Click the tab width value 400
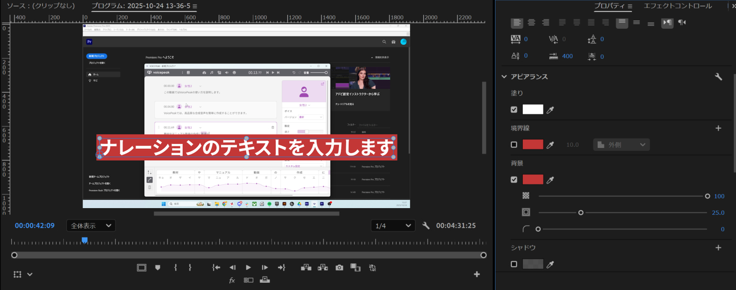The image size is (736, 290). (x=568, y=56)
